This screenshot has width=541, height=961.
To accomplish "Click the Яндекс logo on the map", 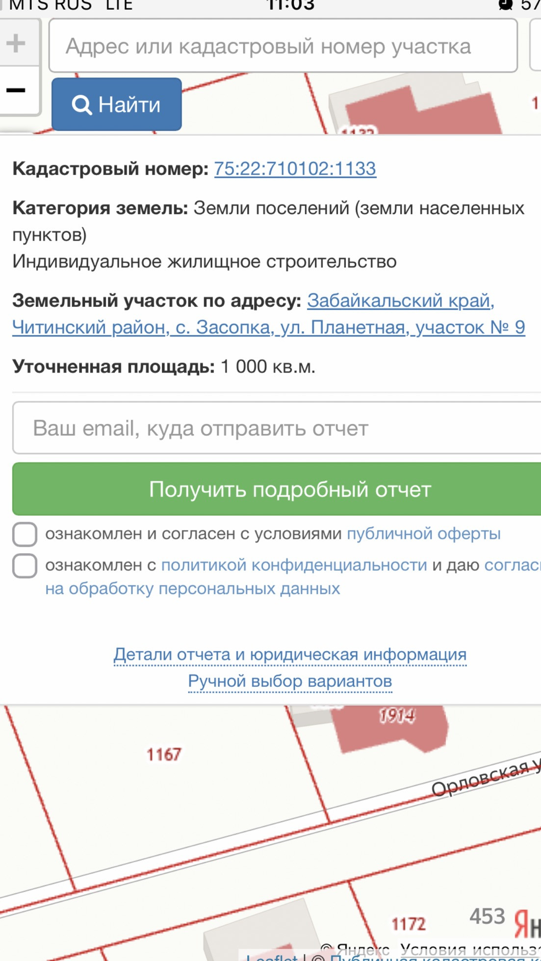I will 527,923.
